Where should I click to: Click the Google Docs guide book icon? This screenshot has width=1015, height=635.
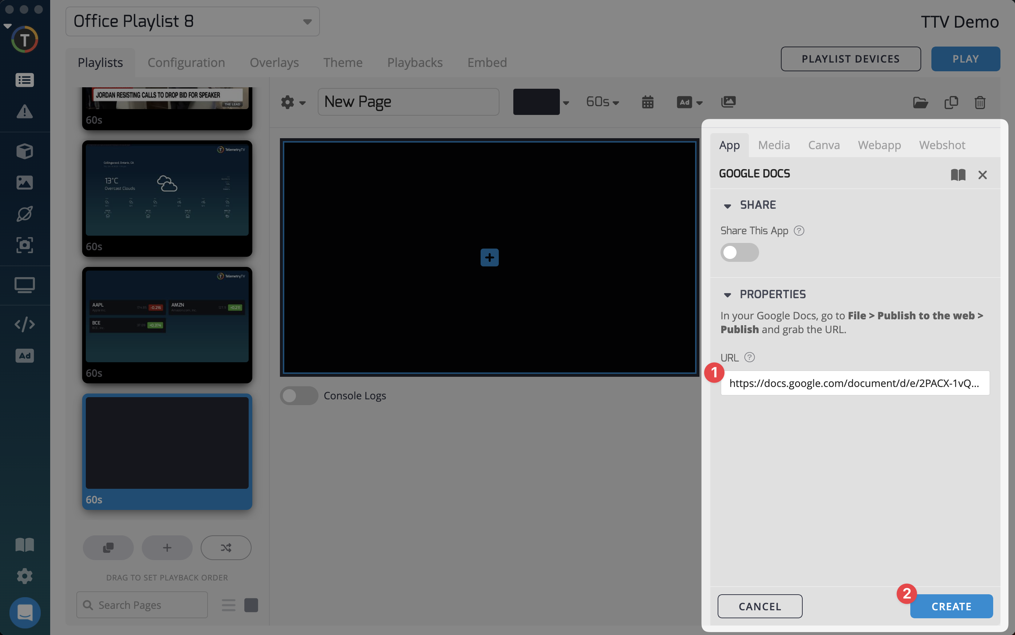tap(958, 175)
